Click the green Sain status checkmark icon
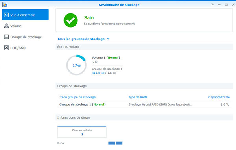Viewport: 236px width, 150px height. [x=70, y=20]
